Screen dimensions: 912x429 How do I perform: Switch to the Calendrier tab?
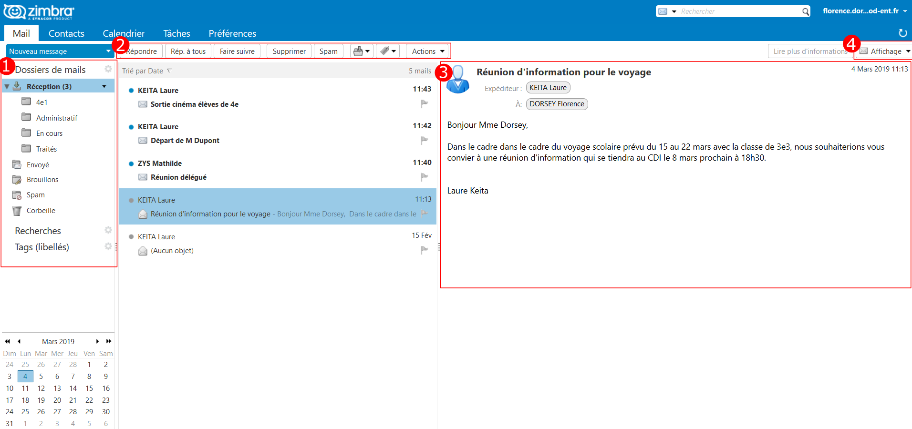pyautogui.click(x=124, y=33)
